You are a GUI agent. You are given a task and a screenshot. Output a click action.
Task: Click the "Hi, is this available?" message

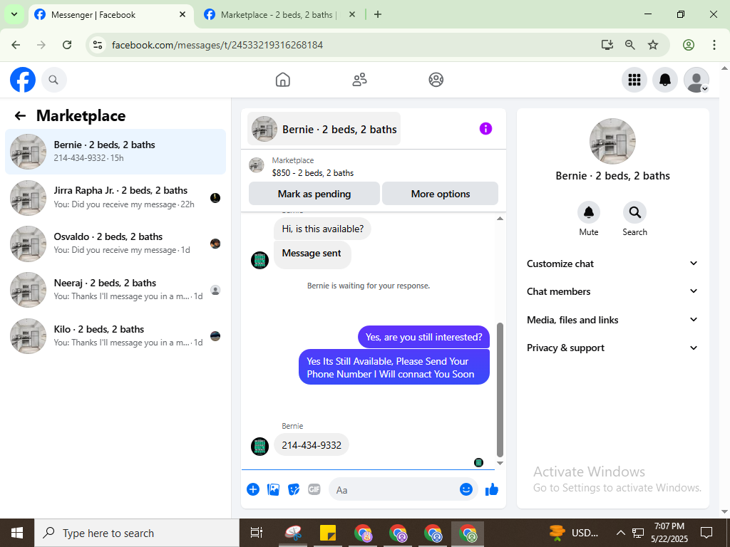click(x=323, y=229)
